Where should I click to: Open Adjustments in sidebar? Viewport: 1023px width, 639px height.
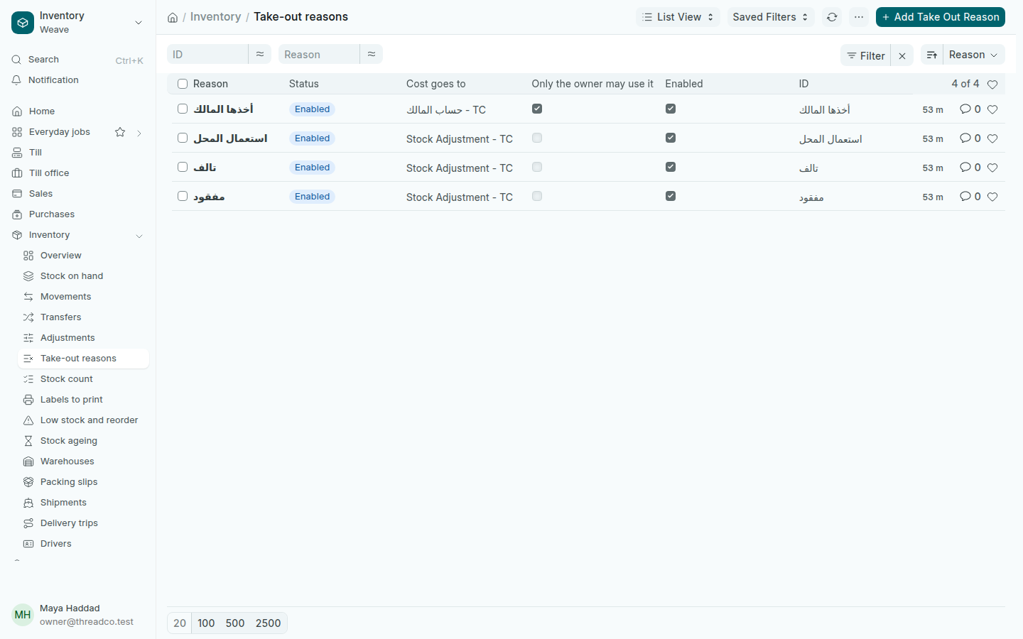pos(83,338)
